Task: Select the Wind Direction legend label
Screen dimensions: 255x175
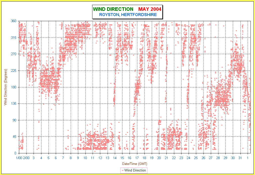Action: (x=135, y=170)
